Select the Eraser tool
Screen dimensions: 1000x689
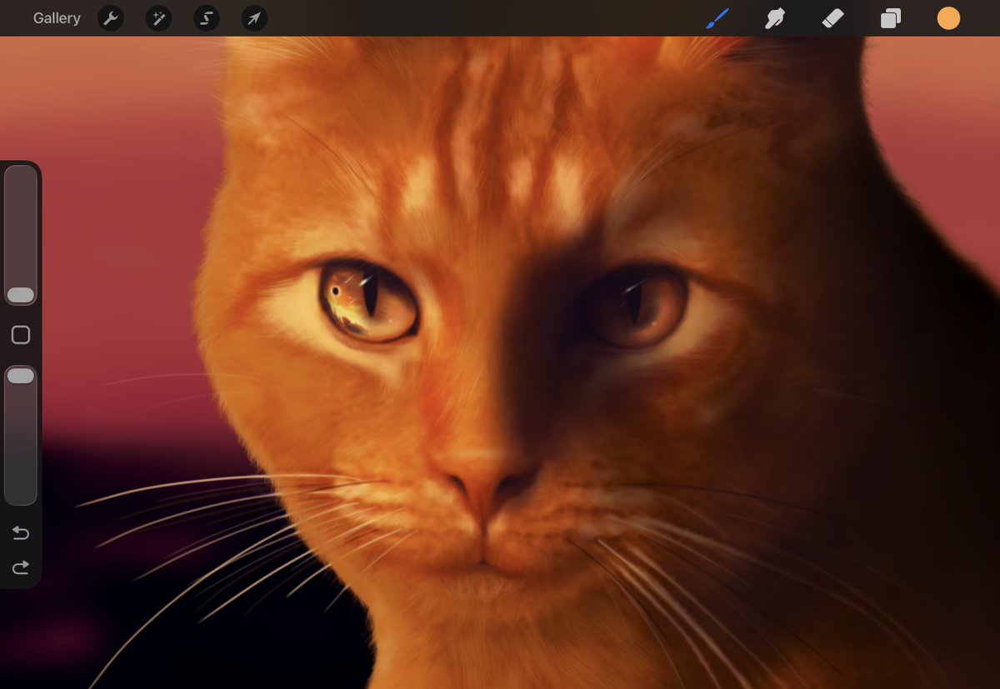point(832,18)
